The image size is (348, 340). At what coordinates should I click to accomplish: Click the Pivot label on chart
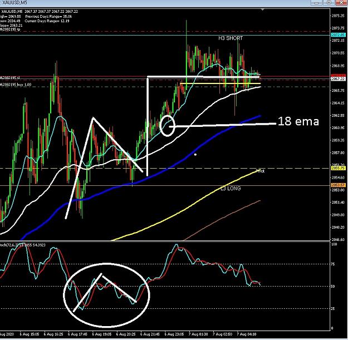(x=260, y=171)
